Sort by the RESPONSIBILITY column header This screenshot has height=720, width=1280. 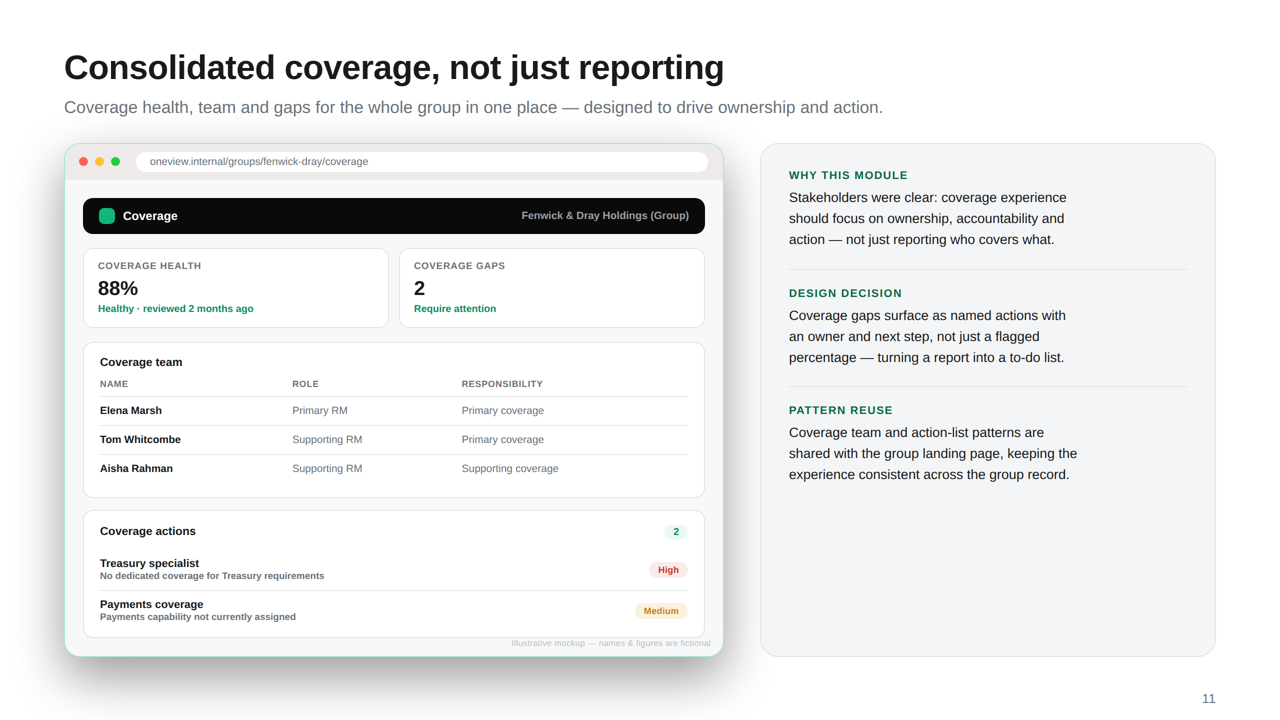coord(502,384)
